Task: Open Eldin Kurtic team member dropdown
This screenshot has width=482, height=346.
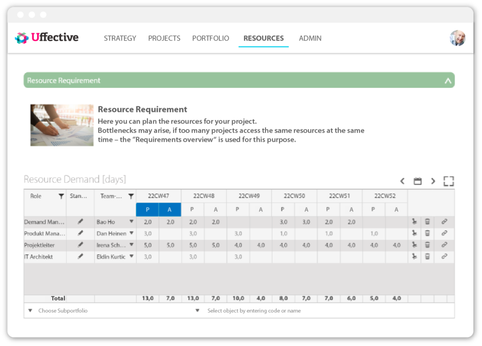Action: point(132,256)
